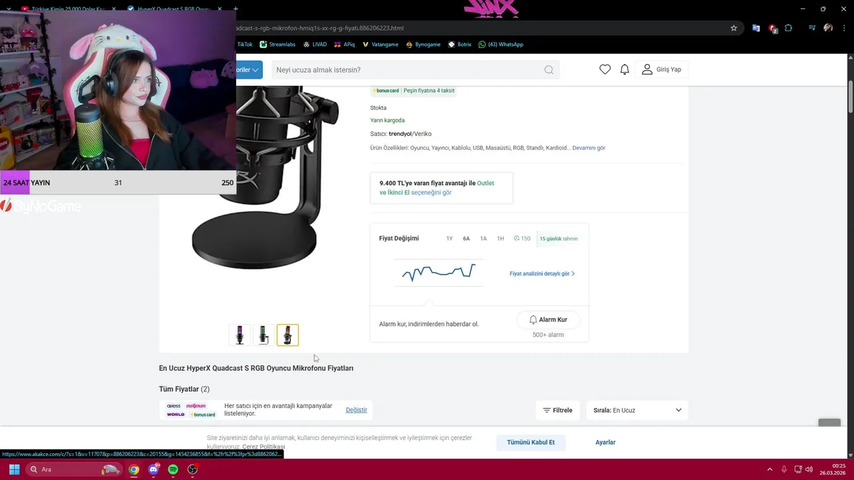This screenshot has width=854, height=480.
Task: Open the APiq bookmark
Action: [x=344, y=45]
